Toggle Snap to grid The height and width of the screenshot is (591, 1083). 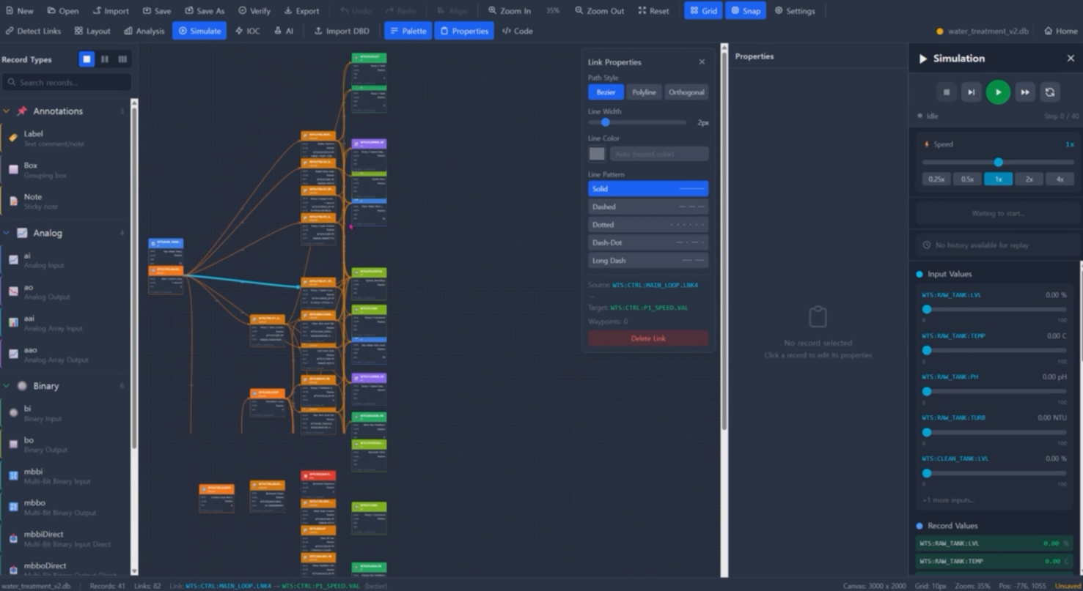click(x=746, y=11)
